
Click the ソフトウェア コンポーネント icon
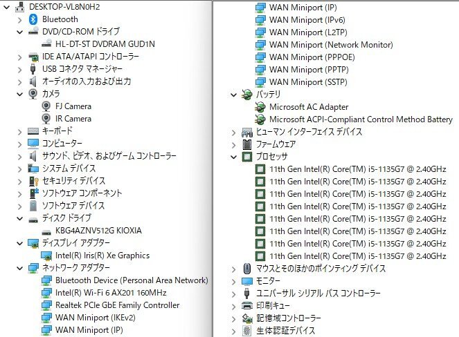coord(34,193)
